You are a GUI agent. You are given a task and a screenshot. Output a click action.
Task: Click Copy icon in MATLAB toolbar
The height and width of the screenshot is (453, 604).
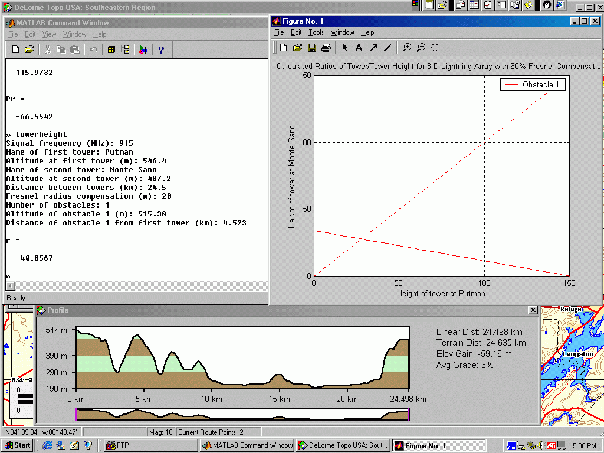(x=61, y=50)
